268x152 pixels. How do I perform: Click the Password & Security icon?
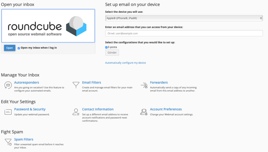click(8, 112)
